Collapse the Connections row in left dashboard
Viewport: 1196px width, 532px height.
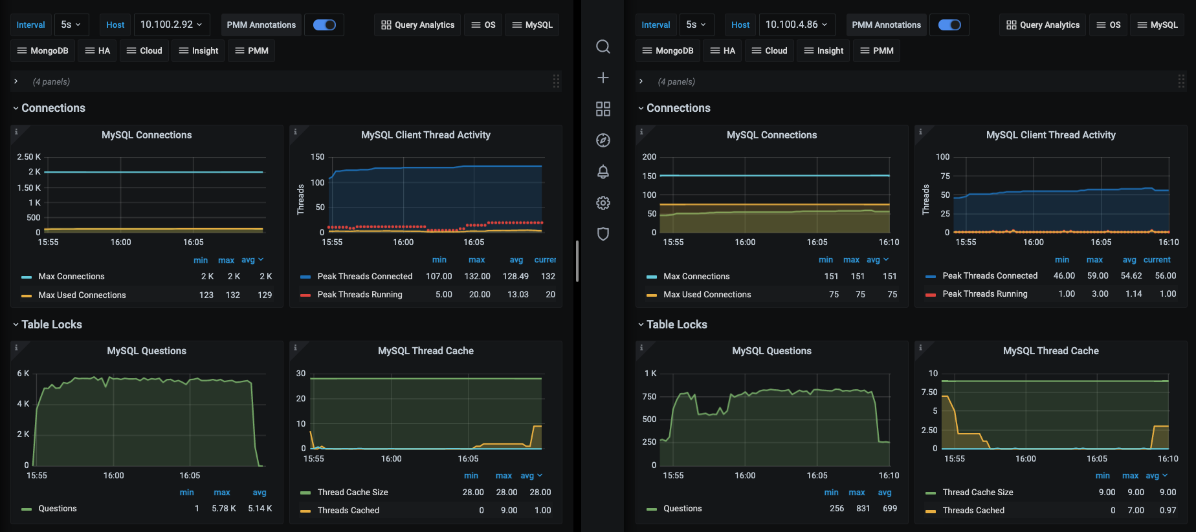(x=53, y=108)
